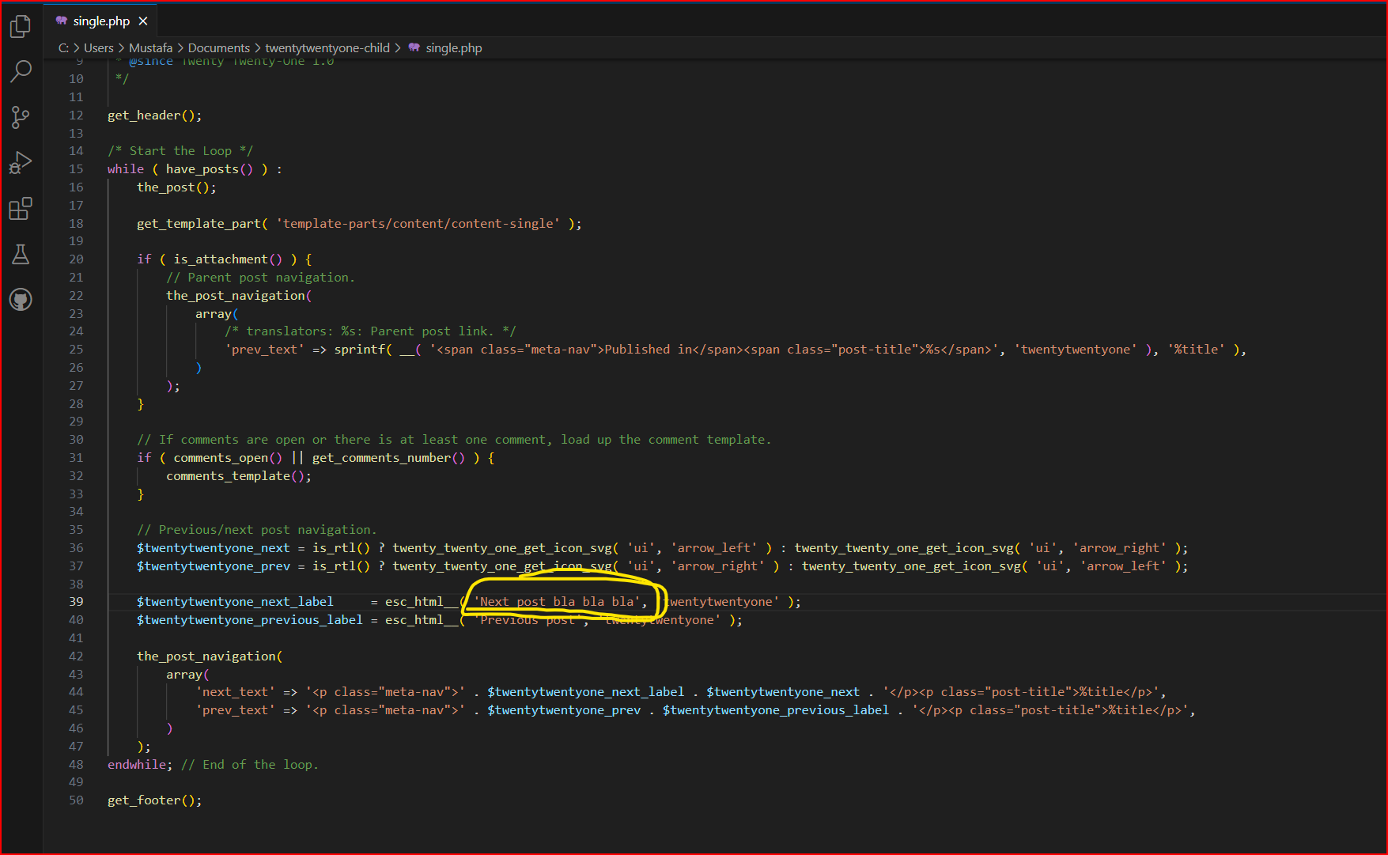
Task: Open the single.php breadcrumb symbol list
Action: pos(453,48)
